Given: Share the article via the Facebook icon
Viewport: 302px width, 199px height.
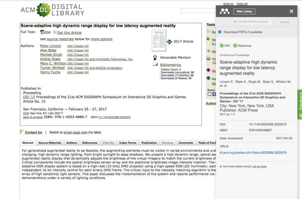Looking at the screenshot, I should coord(214,94).
